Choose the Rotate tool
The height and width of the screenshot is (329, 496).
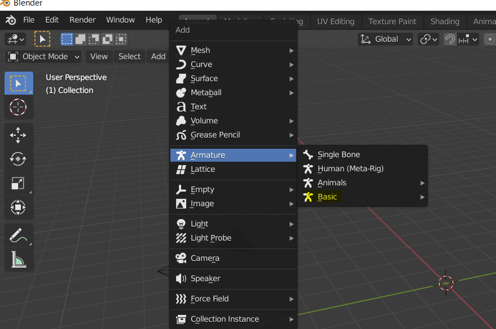[x=18, y=159]
